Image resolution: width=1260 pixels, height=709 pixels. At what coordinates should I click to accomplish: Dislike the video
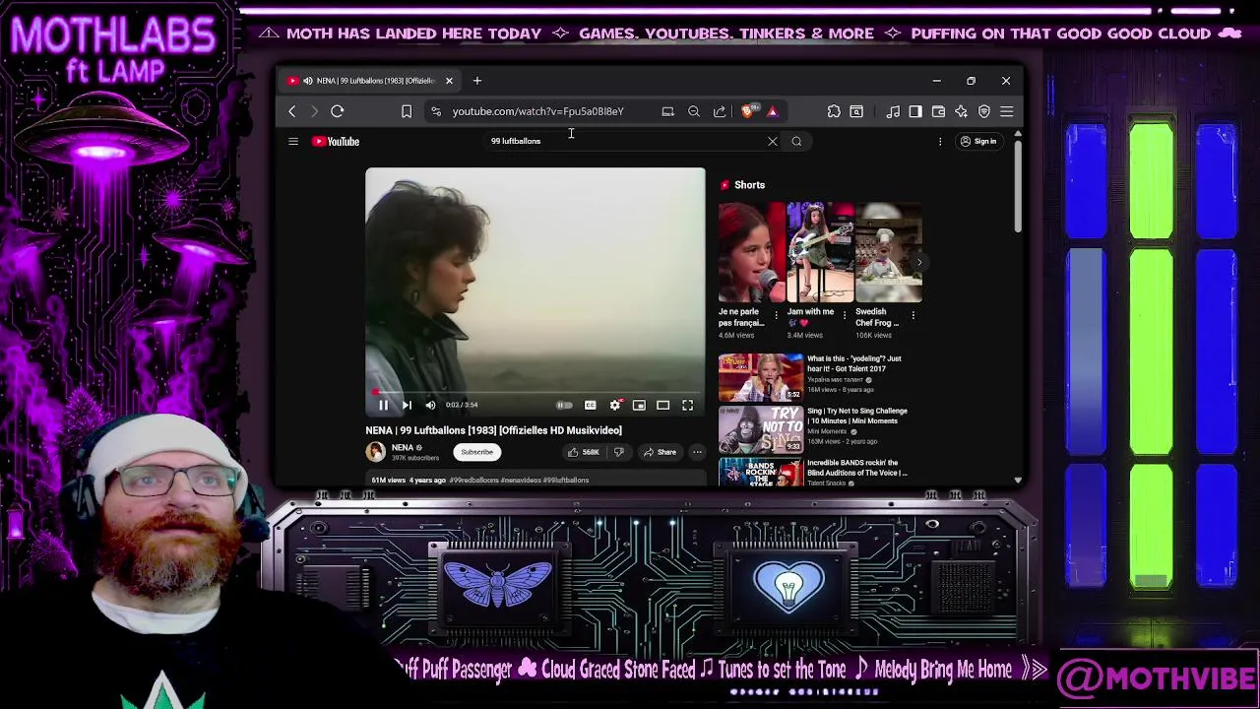point(619,452)
